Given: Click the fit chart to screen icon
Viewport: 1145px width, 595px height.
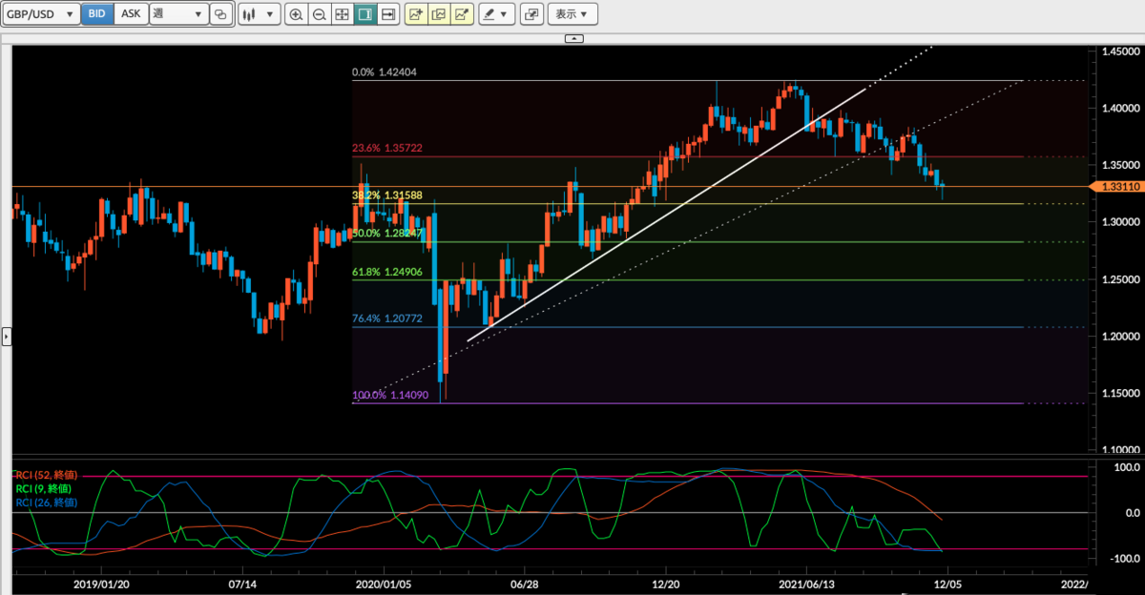Looking at the screenshot, I should pyautogui.click(x=342, y=13).
